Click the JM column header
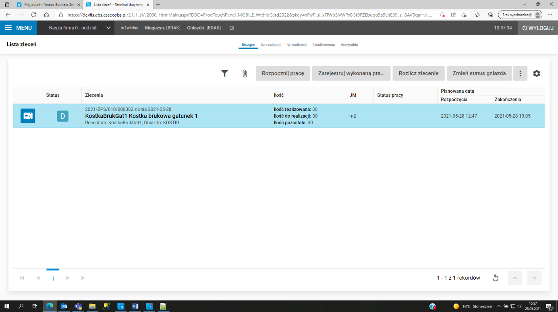Screen dimensions: 558x312 (x=360, y=95)
